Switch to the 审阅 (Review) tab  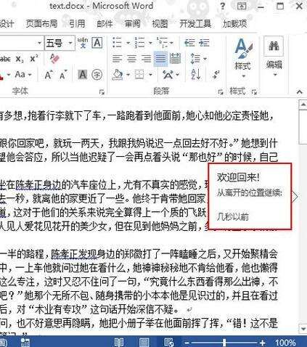(x=132, y=24)
